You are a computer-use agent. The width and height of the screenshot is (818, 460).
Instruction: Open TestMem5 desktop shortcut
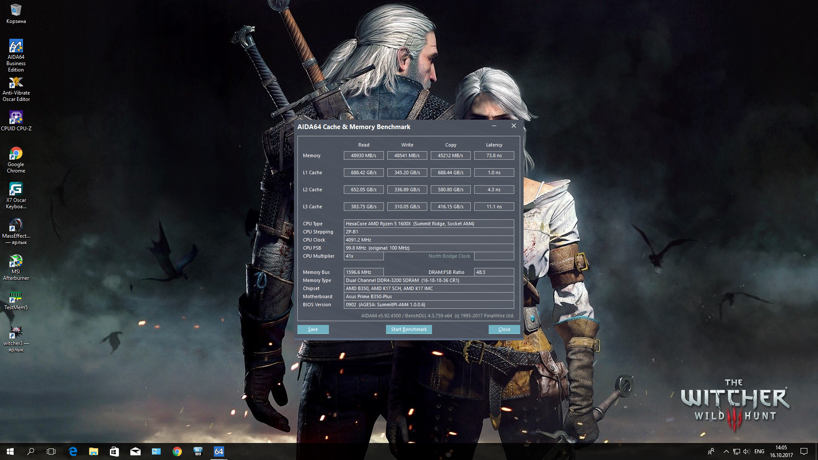tap(16, 297)
